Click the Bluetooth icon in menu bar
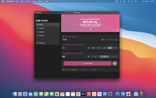Image resolution: width=156 pixels, height=98 pixels. (x=120, y=1)
